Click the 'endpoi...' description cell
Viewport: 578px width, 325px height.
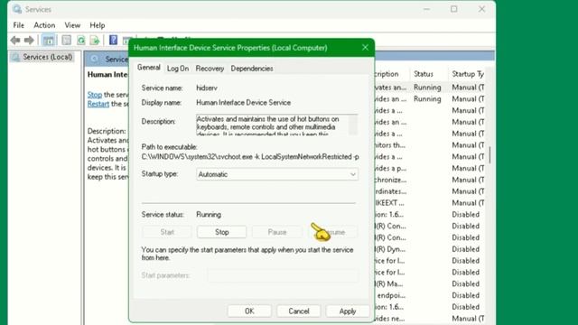tap(390, 295)
